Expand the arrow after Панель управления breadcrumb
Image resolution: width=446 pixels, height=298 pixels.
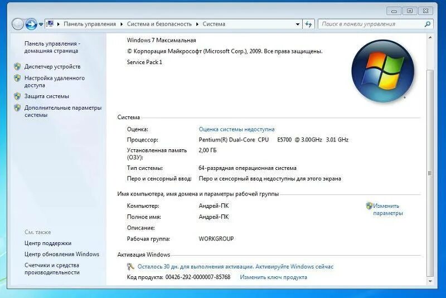(122, 24)
